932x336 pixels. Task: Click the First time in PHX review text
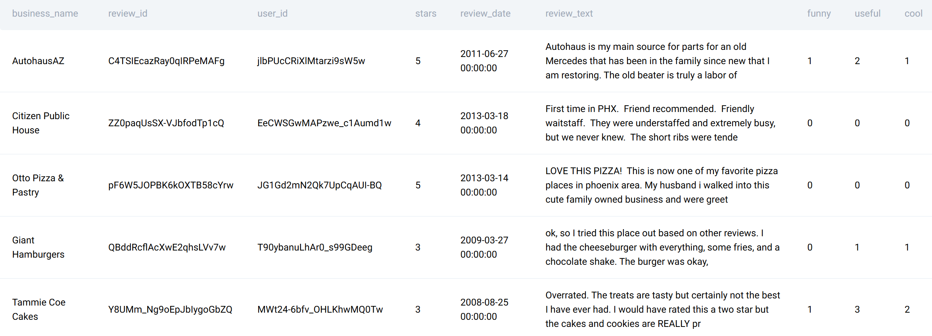pyautogui.click(x=660, y=123)
